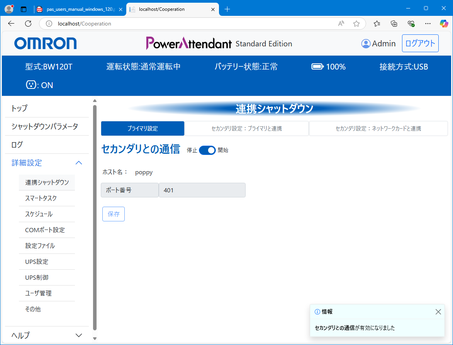Switch to セカンダリ設定：ネットワークカードと連携 tab

(x=378, y=129)
